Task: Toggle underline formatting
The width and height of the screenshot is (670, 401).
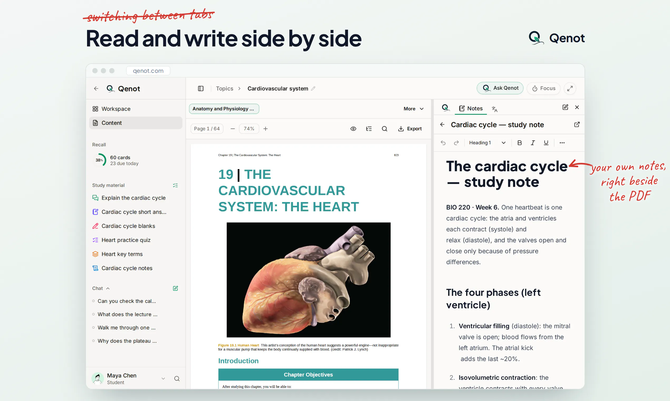Action: click(x=546, y=143)
